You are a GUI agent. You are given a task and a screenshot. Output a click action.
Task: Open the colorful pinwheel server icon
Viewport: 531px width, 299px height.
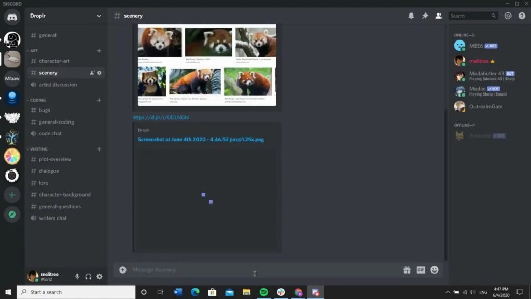(x=12, y=156)
